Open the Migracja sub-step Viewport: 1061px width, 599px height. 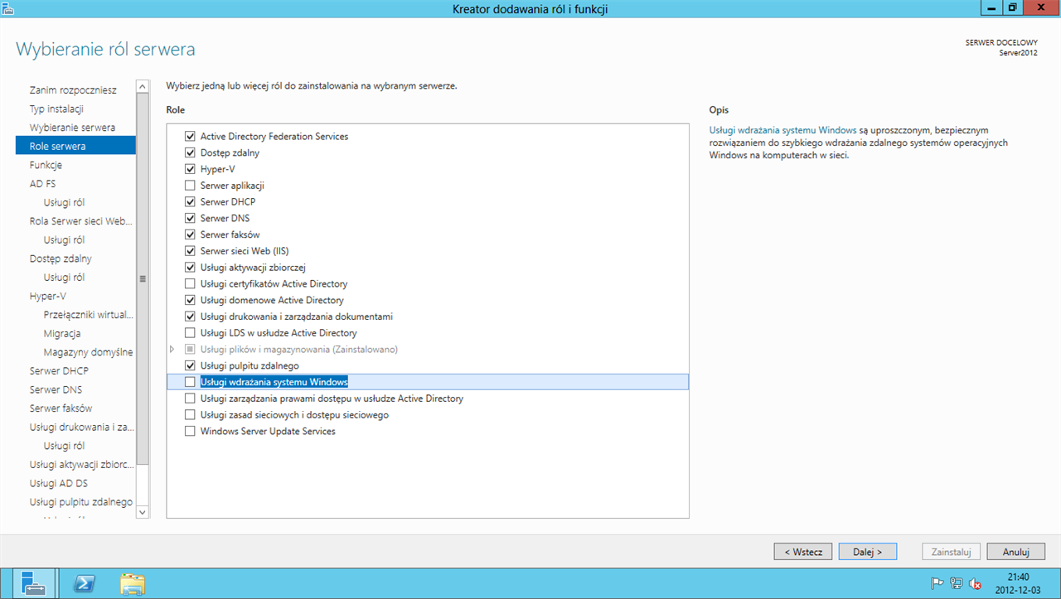pyautogui.click(x=62, y=333)
